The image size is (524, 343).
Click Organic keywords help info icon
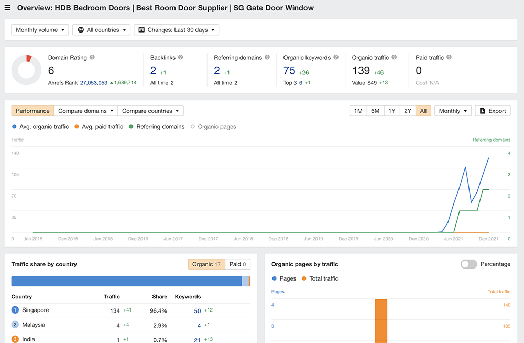[336, 57]
